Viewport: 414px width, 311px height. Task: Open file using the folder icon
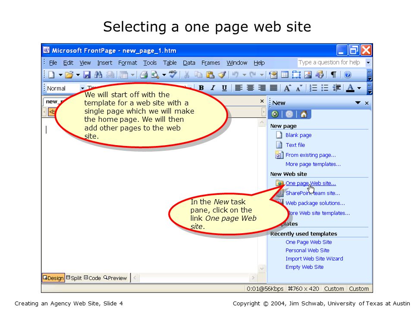pos(69,75)
